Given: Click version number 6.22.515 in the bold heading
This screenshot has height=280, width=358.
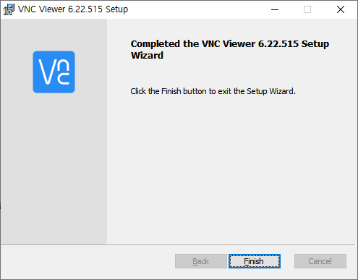Looking at the screenshot, I should click(278, 44).
